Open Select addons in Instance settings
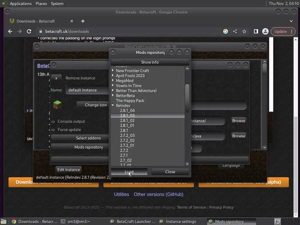This screenshot has width=300, height=225. tap(80, 138)
